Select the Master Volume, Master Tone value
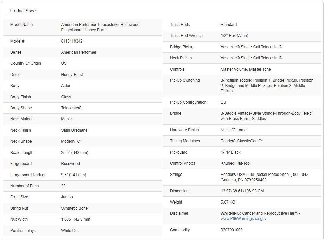The width and height of the screenshot is (325, 241). point(246,69)
